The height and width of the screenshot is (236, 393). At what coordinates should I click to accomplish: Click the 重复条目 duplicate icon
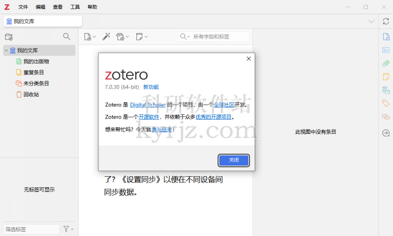(x=19, y=72)
